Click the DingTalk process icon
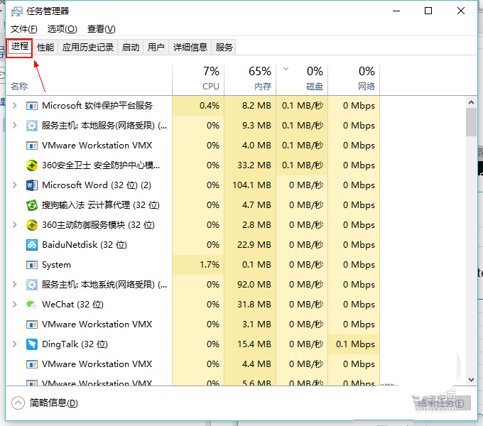The image size is (483, 426). pyautogui.click(x=32, y=344)
